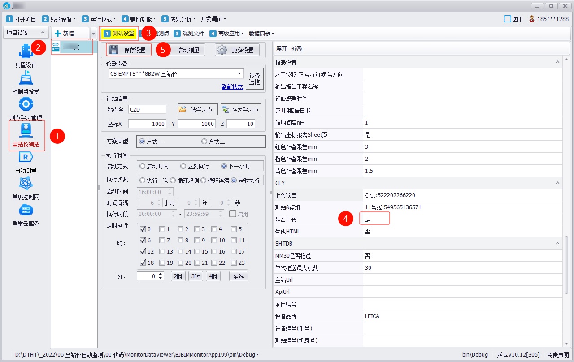The image size is (574, 362).
Task: Switch to the 观测文件 tab
Action: coord(189,34)
